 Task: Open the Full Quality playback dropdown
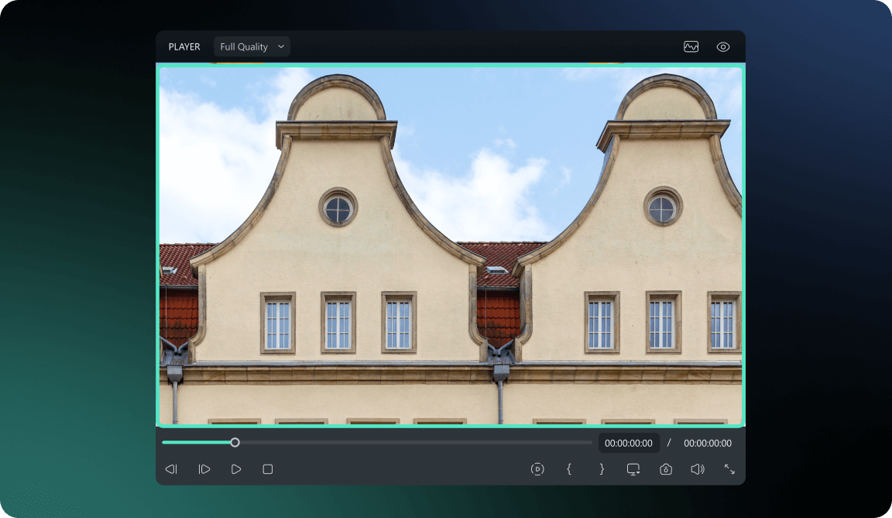click(x=252, y=46)
